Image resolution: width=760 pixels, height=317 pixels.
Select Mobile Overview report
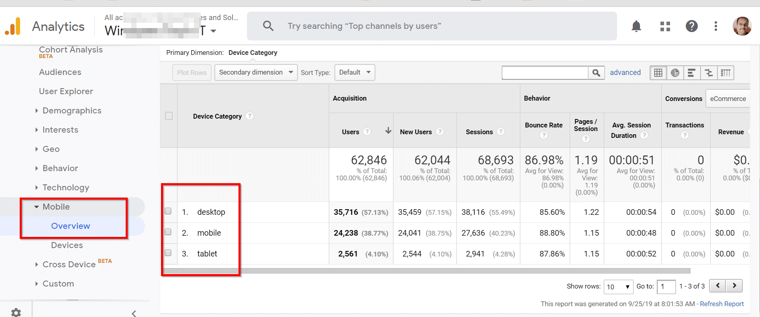coord(71,226)
